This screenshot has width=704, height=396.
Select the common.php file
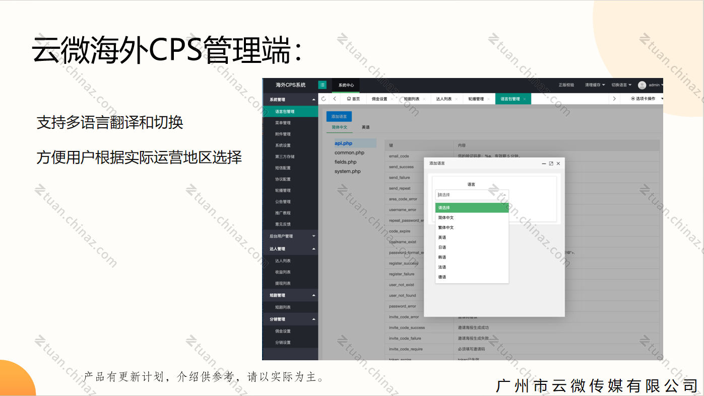349,152
